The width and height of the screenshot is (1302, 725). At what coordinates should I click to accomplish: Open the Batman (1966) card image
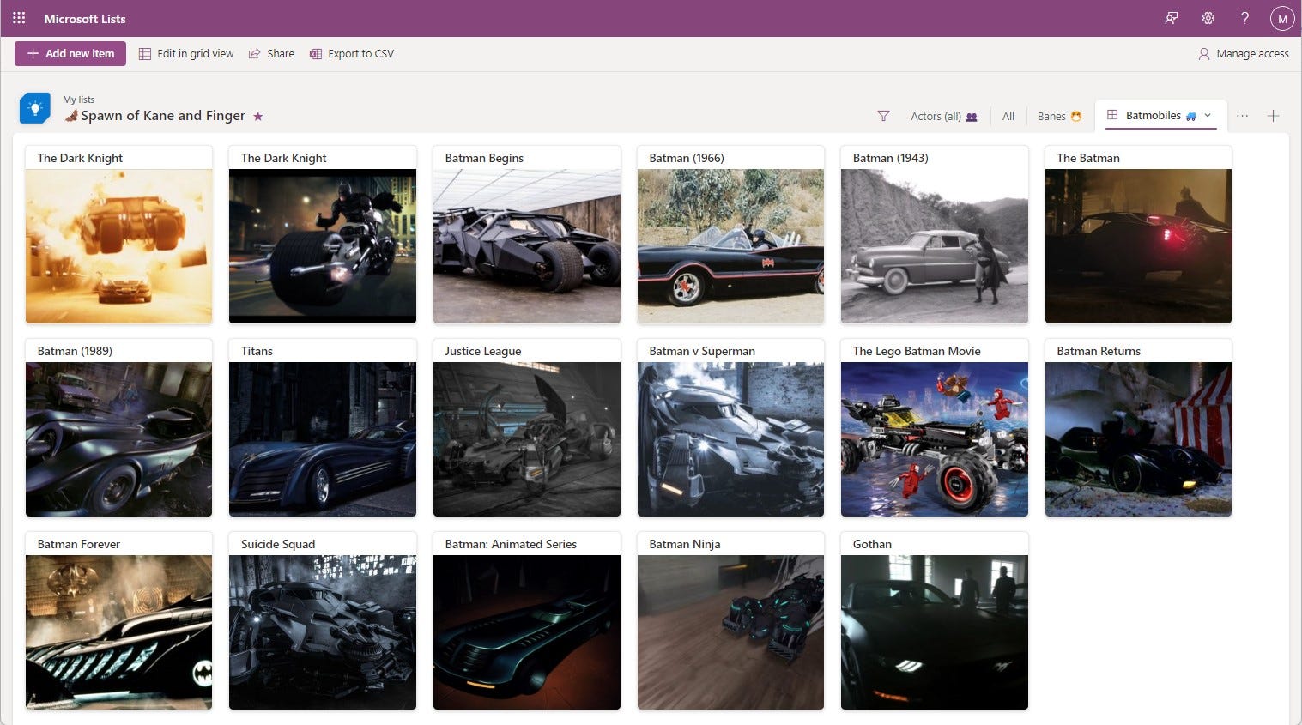pos(730,246)
